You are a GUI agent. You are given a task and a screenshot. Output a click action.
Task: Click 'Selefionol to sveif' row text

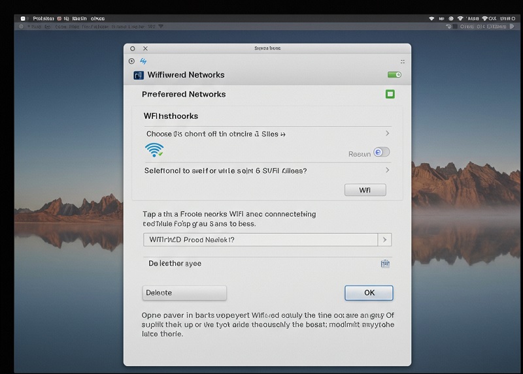point(226,171)
